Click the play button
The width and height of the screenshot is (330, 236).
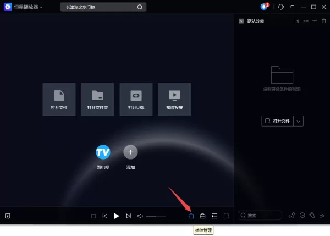pos(117,216)
